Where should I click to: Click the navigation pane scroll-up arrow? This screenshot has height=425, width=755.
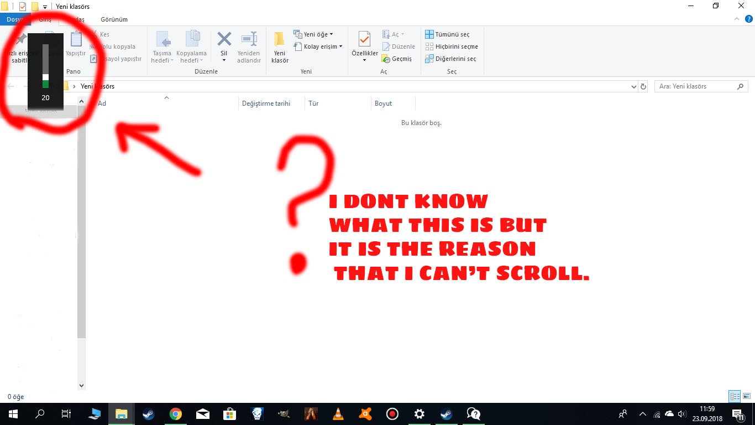click(x=82, y=101)
